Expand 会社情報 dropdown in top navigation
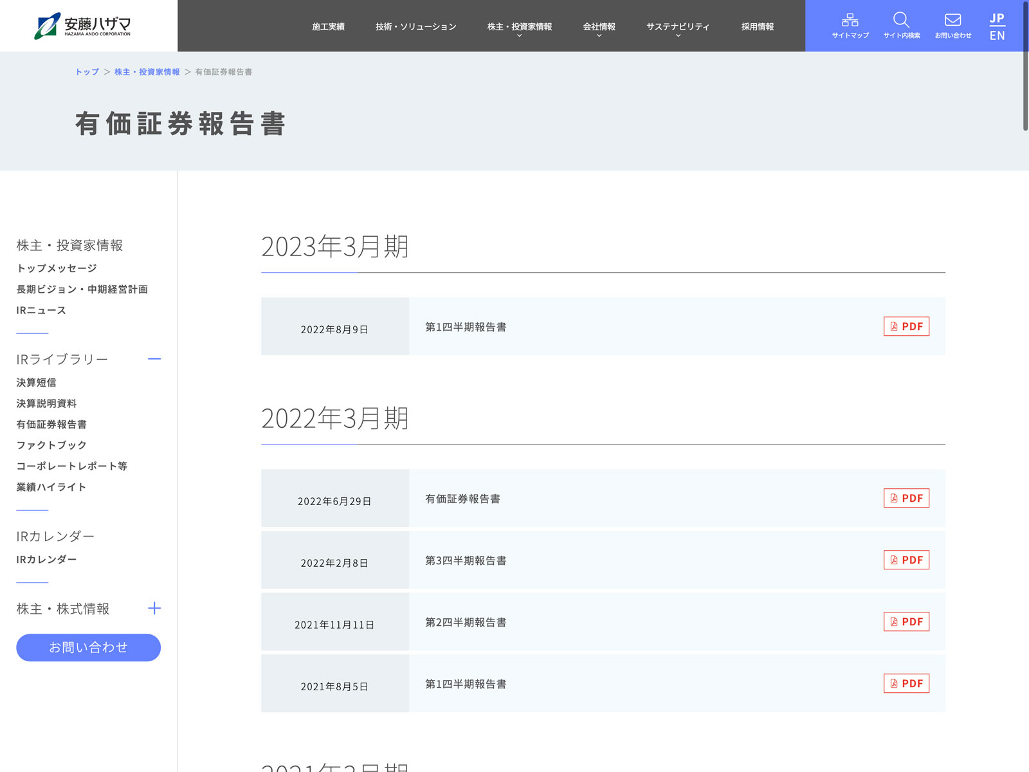This screenshot has width=1029, height=772. click(x=599, y=27)
